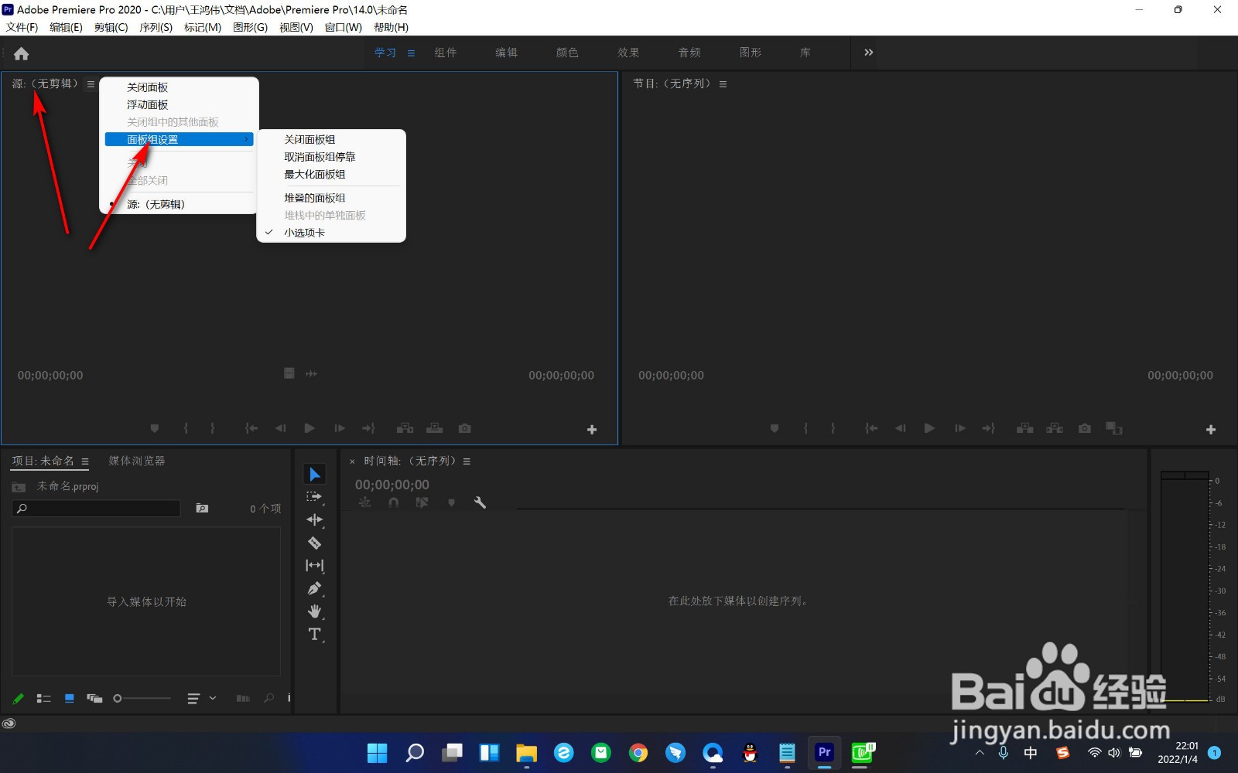Click Extract button in Program monitor

point(1055,428)
